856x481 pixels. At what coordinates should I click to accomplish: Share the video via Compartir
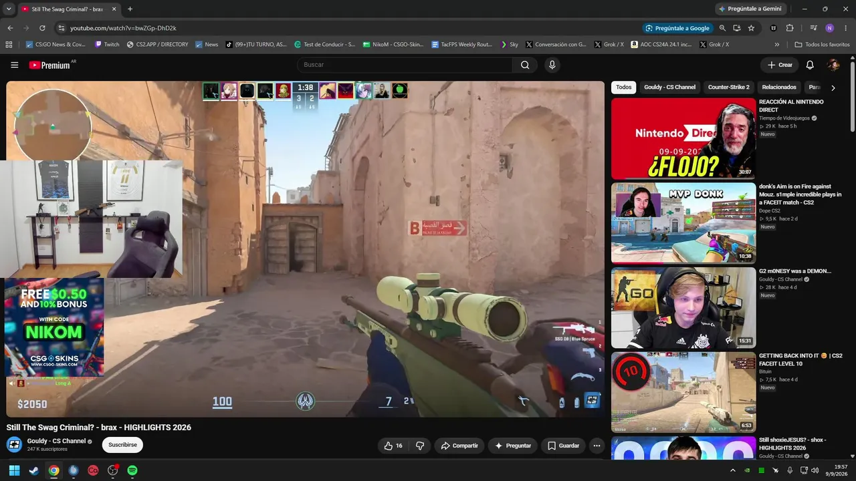click(x=459, y=446)
